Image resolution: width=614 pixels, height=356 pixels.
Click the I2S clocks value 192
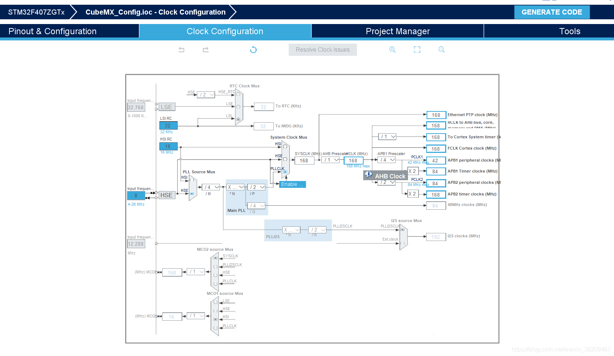pos(436,237)
